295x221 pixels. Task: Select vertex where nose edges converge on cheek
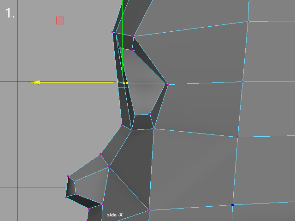click(109, 167)
